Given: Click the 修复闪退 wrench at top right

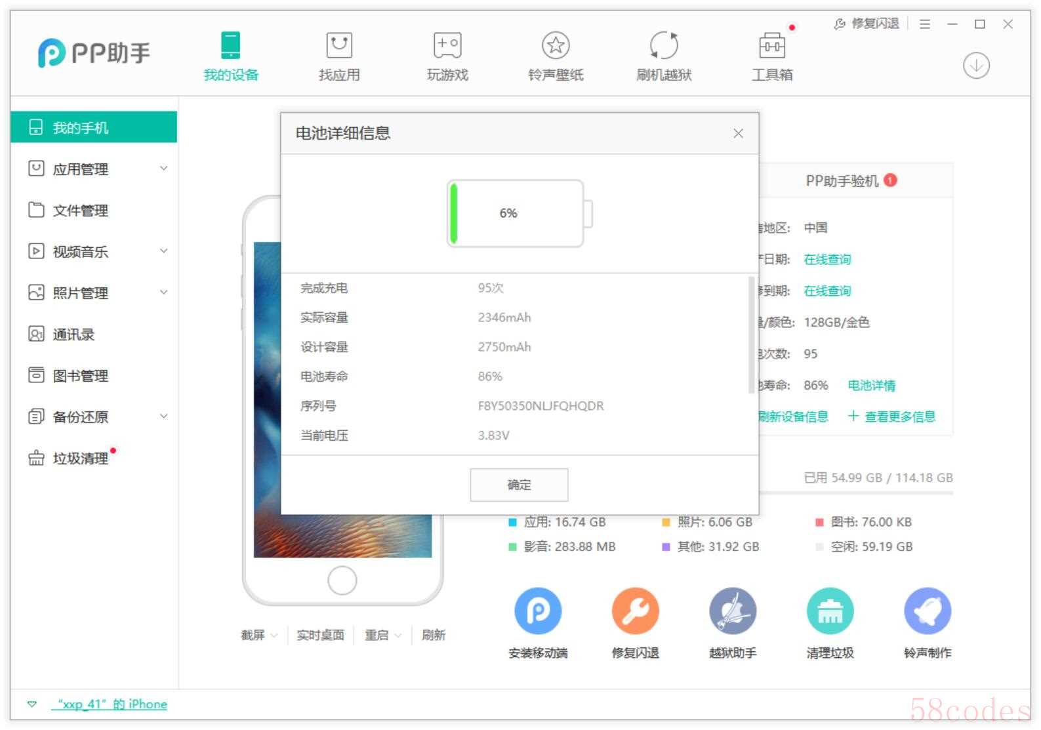Looking at the screenshot, I should (x=866, y=24).
